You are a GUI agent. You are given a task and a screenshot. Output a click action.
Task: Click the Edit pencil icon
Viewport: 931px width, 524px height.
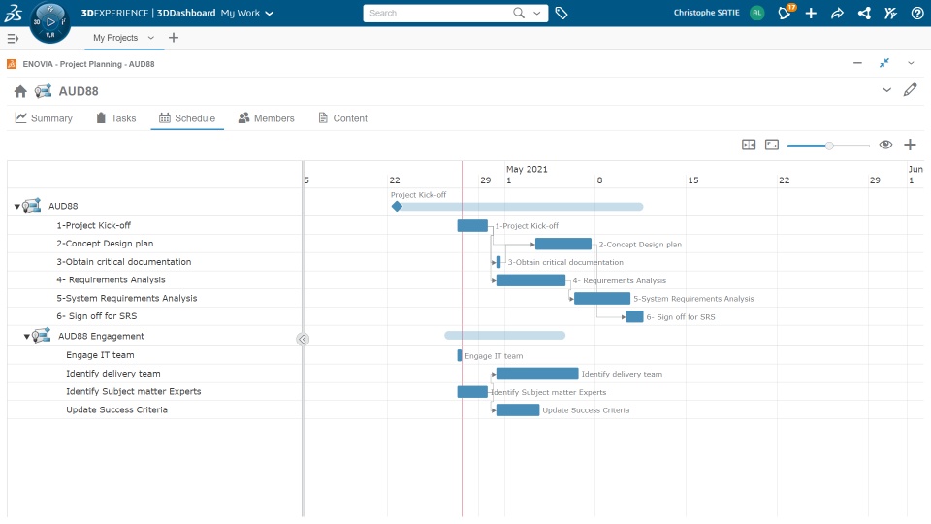pos(911,89)
